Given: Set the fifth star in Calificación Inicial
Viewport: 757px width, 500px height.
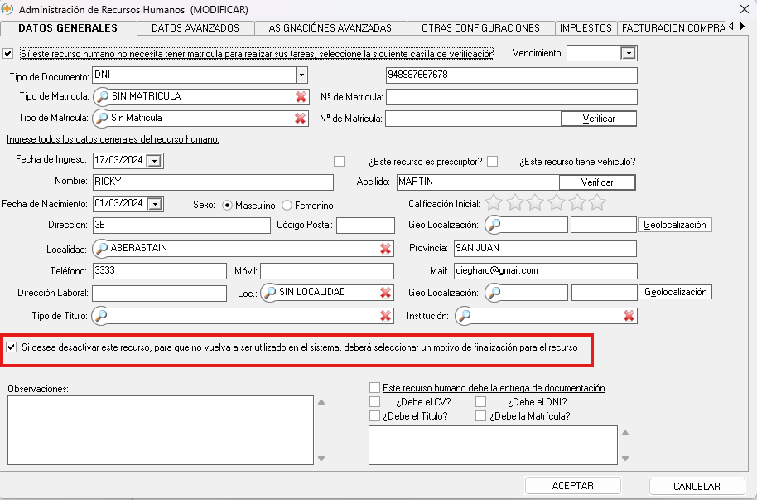Looking at the screenshot, I should pos(576,202).
